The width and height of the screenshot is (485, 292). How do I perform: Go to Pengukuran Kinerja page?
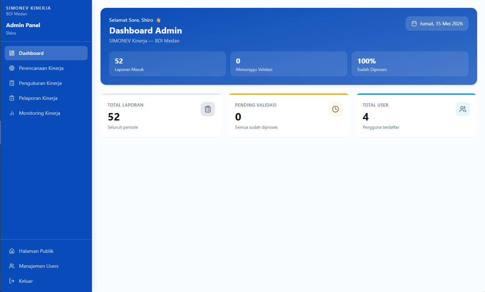46,83
